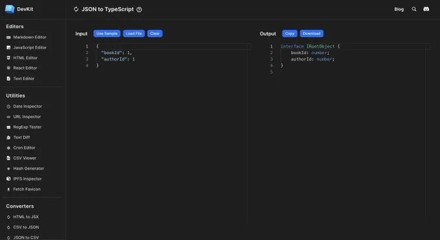Click the CSV Viewer icon
Viewport: 440px width, 240px height.
coord(8,158)
